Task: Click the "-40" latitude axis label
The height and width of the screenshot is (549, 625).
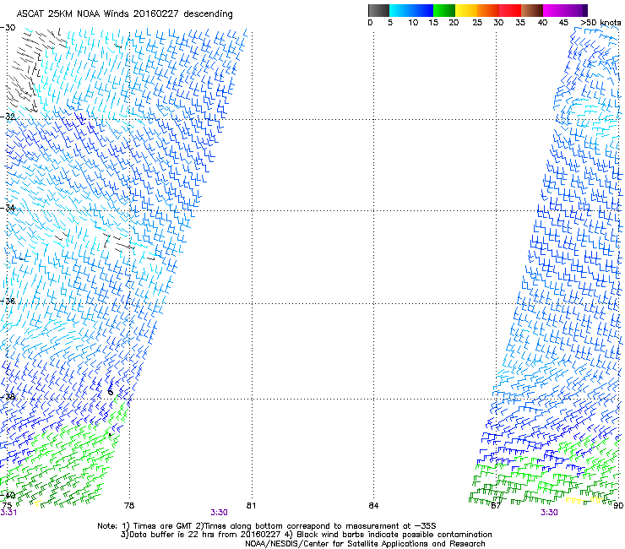Action: click(x=8, y=495)
